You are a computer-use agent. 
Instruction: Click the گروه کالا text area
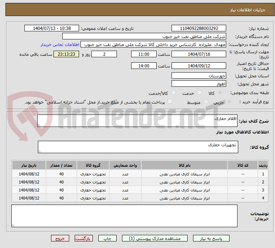pos(138,147)
